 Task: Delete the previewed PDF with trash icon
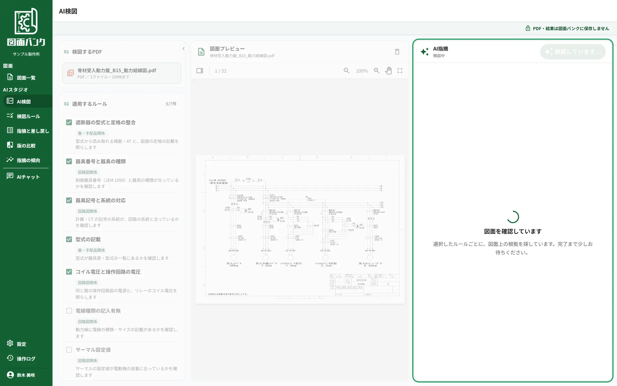(397, 52)
